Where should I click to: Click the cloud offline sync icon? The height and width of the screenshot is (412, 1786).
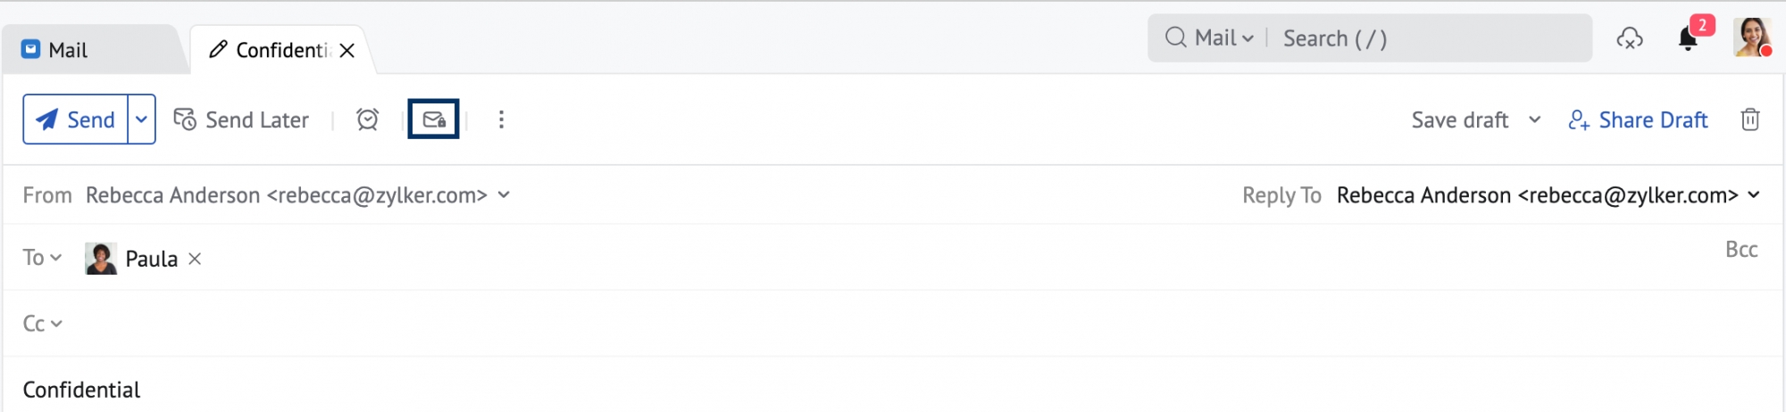[x=1630, y=38]
